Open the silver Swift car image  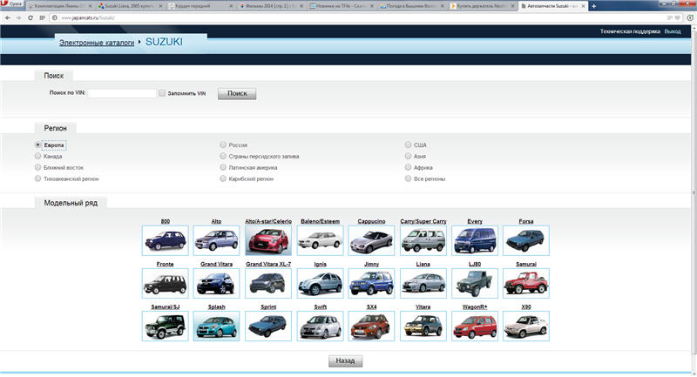click(x=320, y=326)
